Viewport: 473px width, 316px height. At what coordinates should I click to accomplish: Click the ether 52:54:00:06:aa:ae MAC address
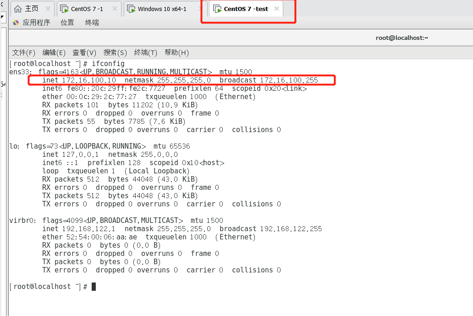coord(89,237)
